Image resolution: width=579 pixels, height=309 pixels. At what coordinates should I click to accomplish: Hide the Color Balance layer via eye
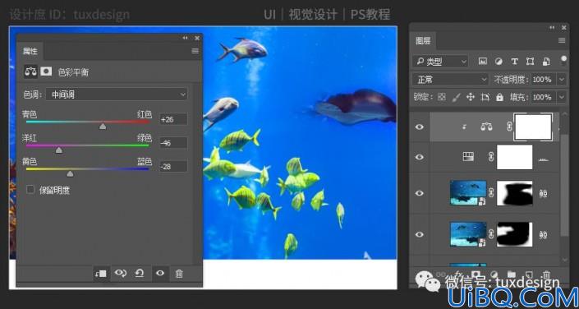click(420, 127)
